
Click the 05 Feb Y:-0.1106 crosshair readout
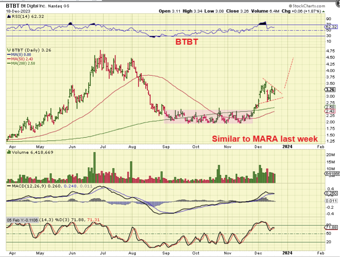point(23,220)
